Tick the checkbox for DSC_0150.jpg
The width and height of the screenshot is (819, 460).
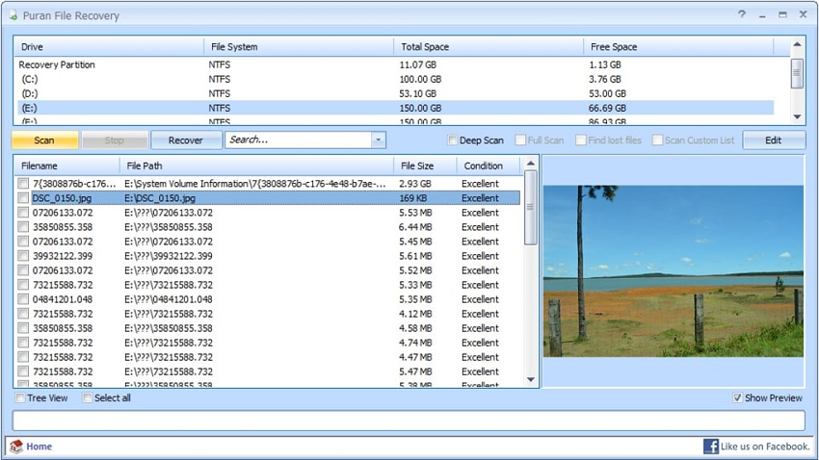point(24,198)
